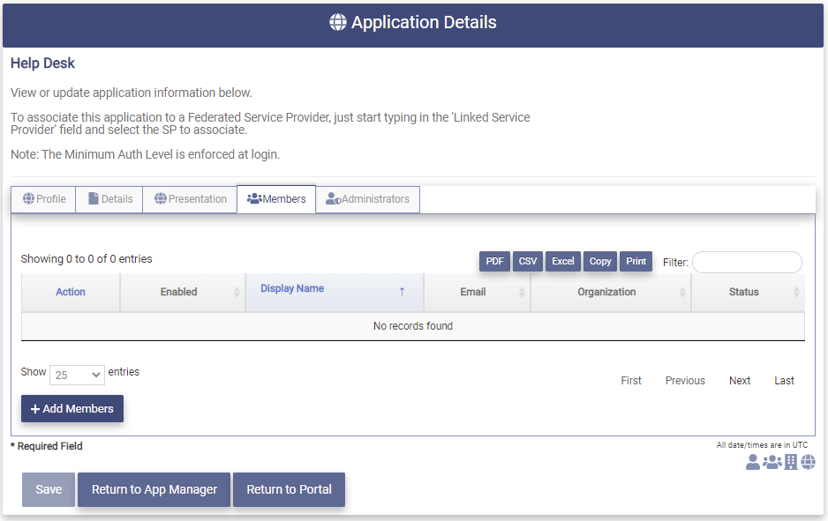828x521 pixels.
Task: Open the Presentation tab
Action: (190, 199)
